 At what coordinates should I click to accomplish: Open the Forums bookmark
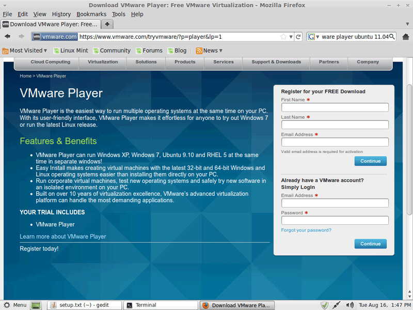click(x=149, y=50)
